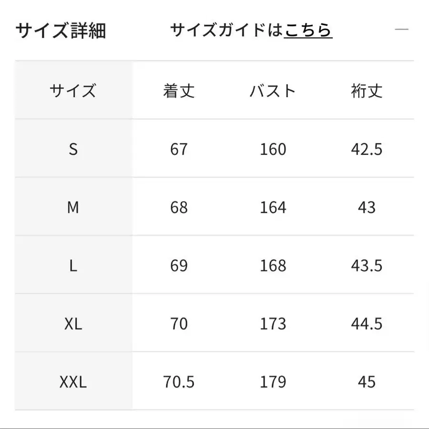Select size XL row label
Image resolution: width=429 pixels, height=429 pixels.
(x=73, y=324)
